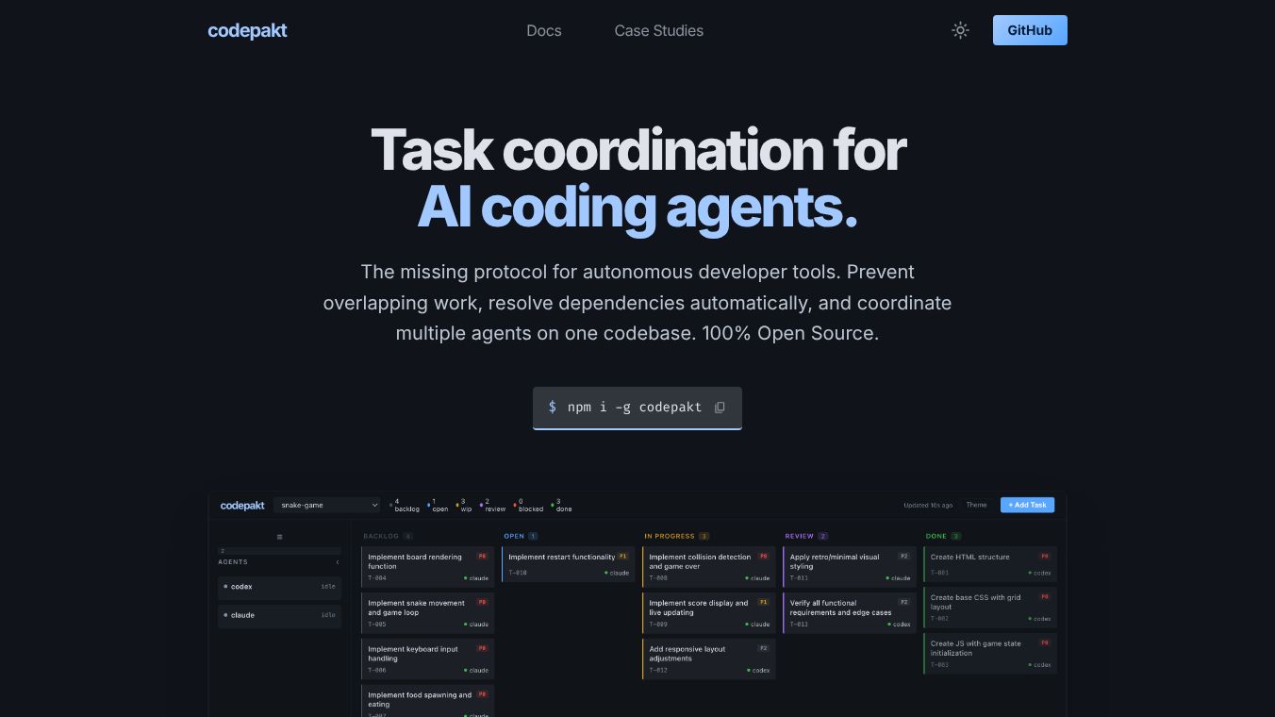The image size is (1275, 717).
Task: Click task ID T-008
Action: coord(658,578)
